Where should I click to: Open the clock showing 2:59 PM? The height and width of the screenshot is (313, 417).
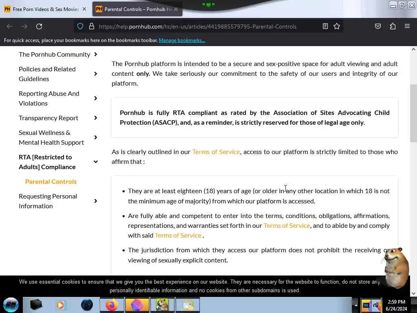(396, 305)
